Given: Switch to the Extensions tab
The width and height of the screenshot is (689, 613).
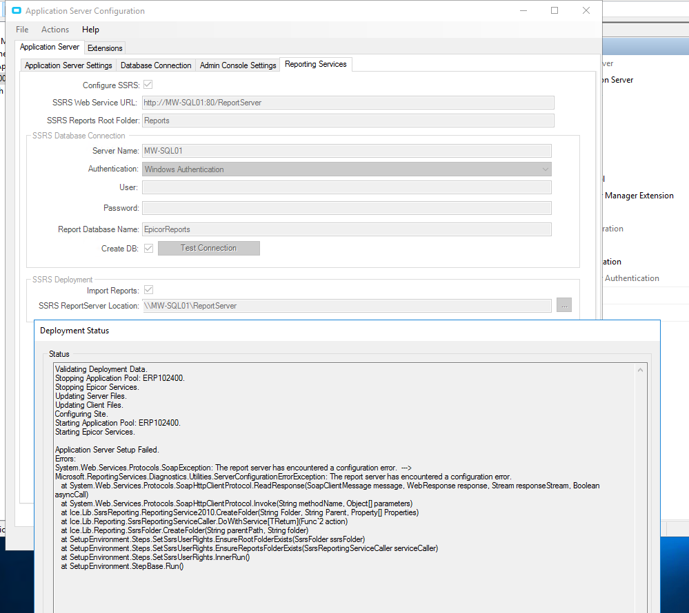Looking at the screenshot, I should (x=105, y=48).
